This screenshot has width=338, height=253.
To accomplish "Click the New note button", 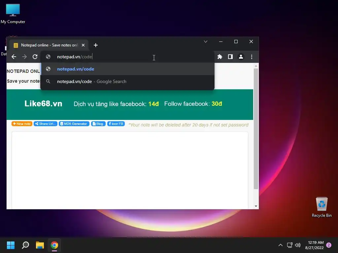I will pyautogui.click(x=22, y=124).
